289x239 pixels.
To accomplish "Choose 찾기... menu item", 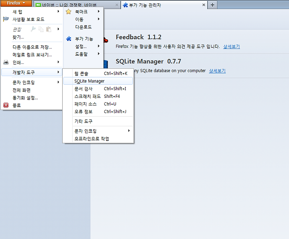I will coord(18,37).
